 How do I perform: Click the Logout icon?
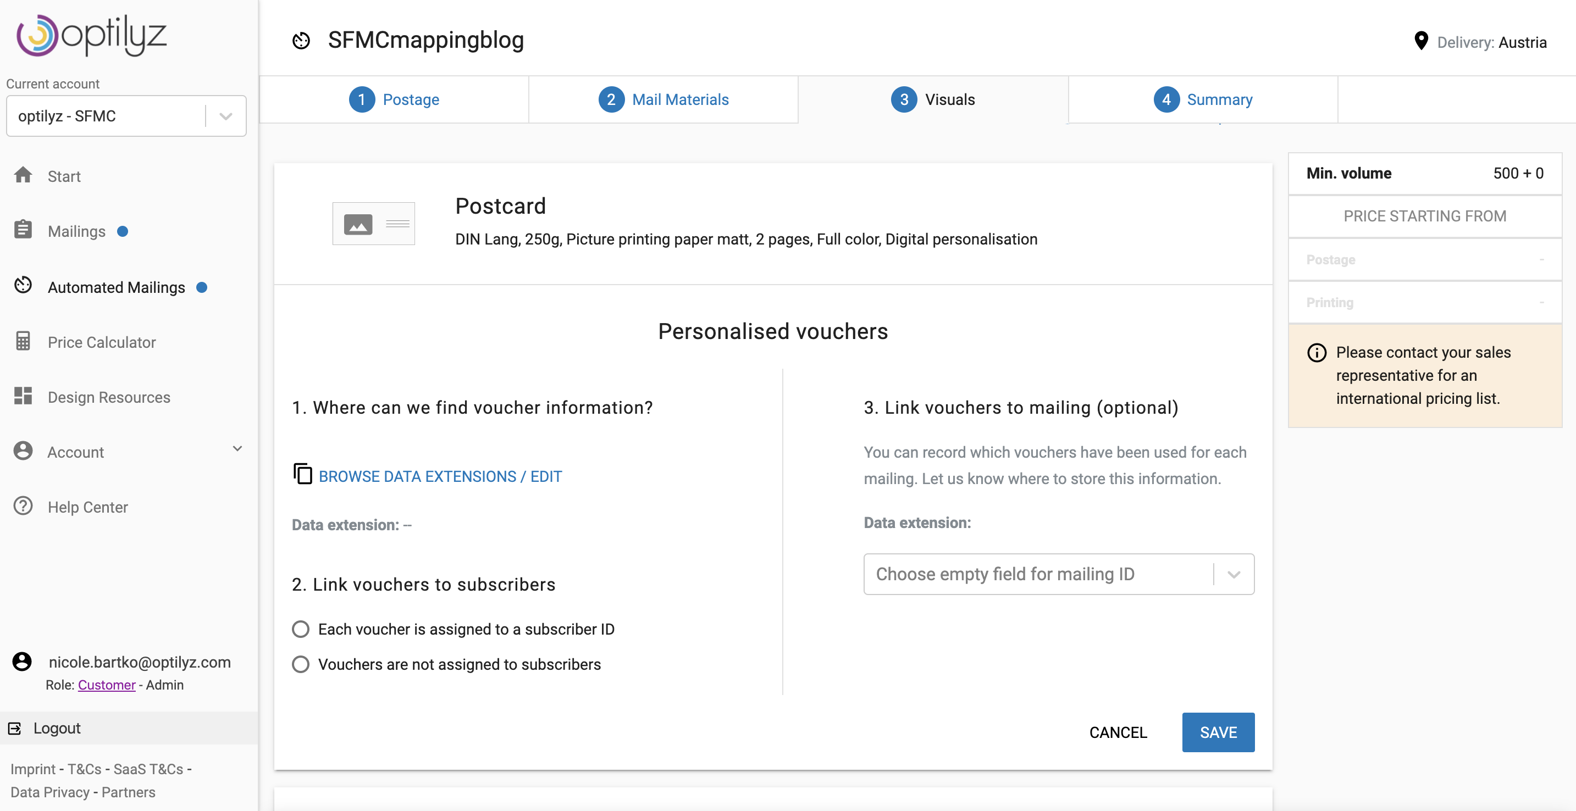pos(15,728)
